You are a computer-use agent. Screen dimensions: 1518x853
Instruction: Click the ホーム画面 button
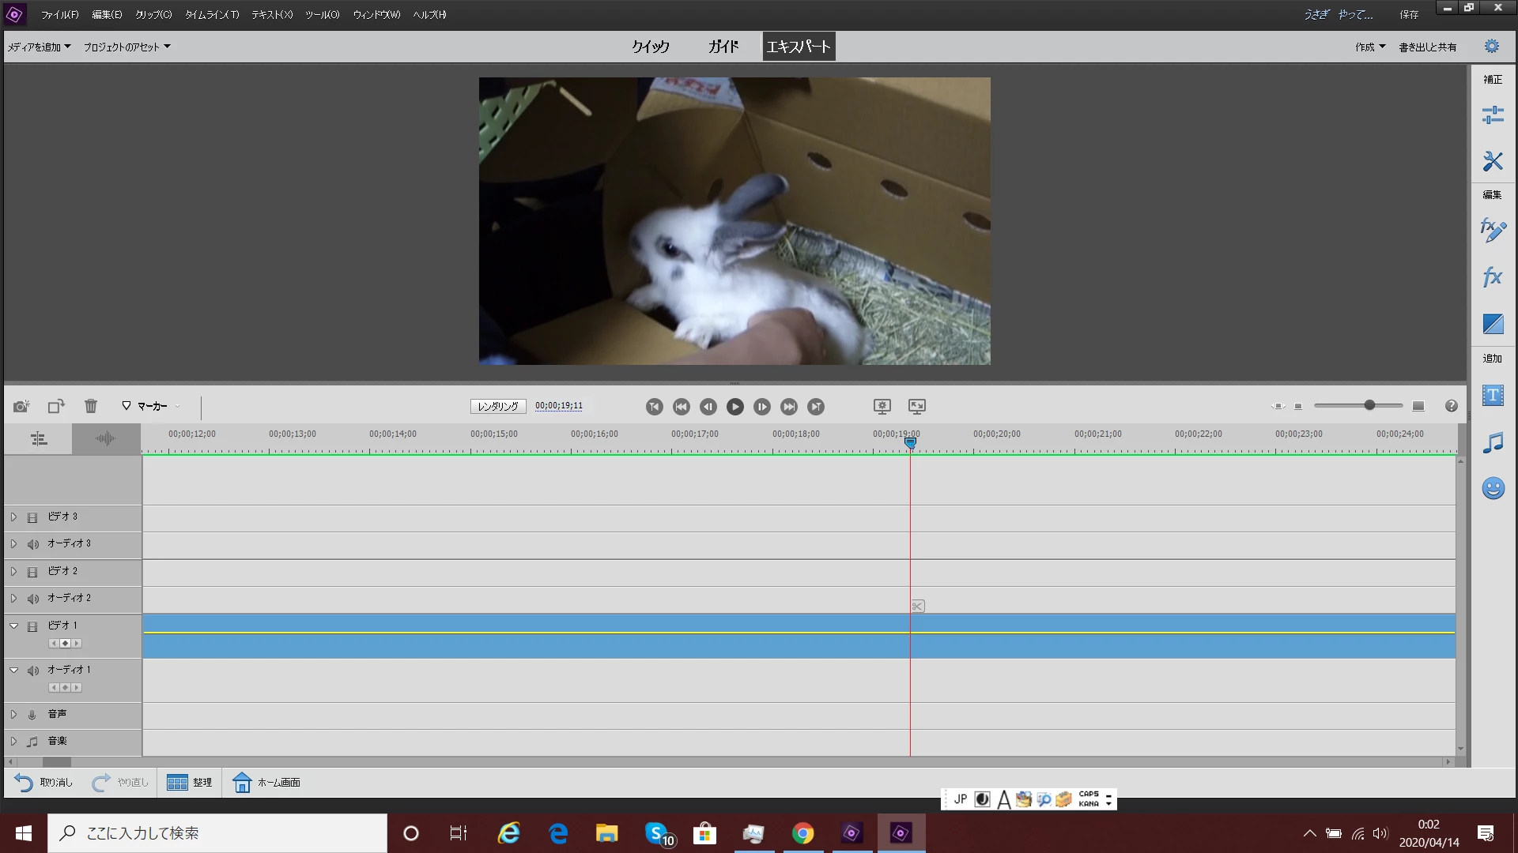(x=266, y=782)
